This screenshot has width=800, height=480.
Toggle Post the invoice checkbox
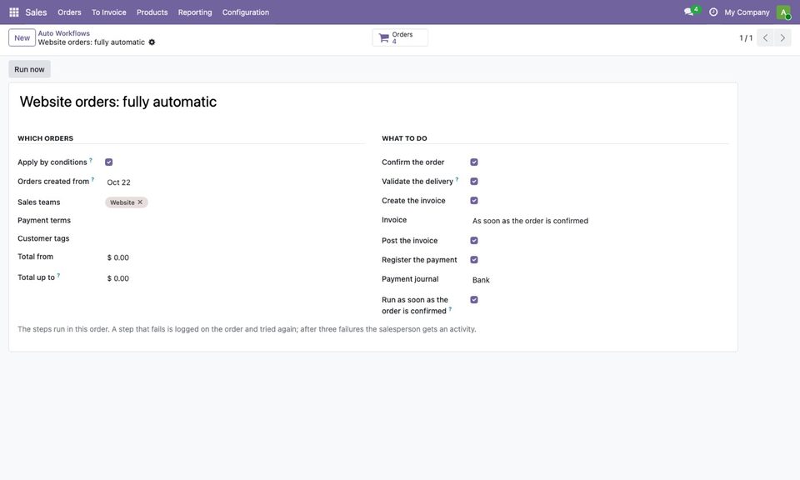coord(474,240)
